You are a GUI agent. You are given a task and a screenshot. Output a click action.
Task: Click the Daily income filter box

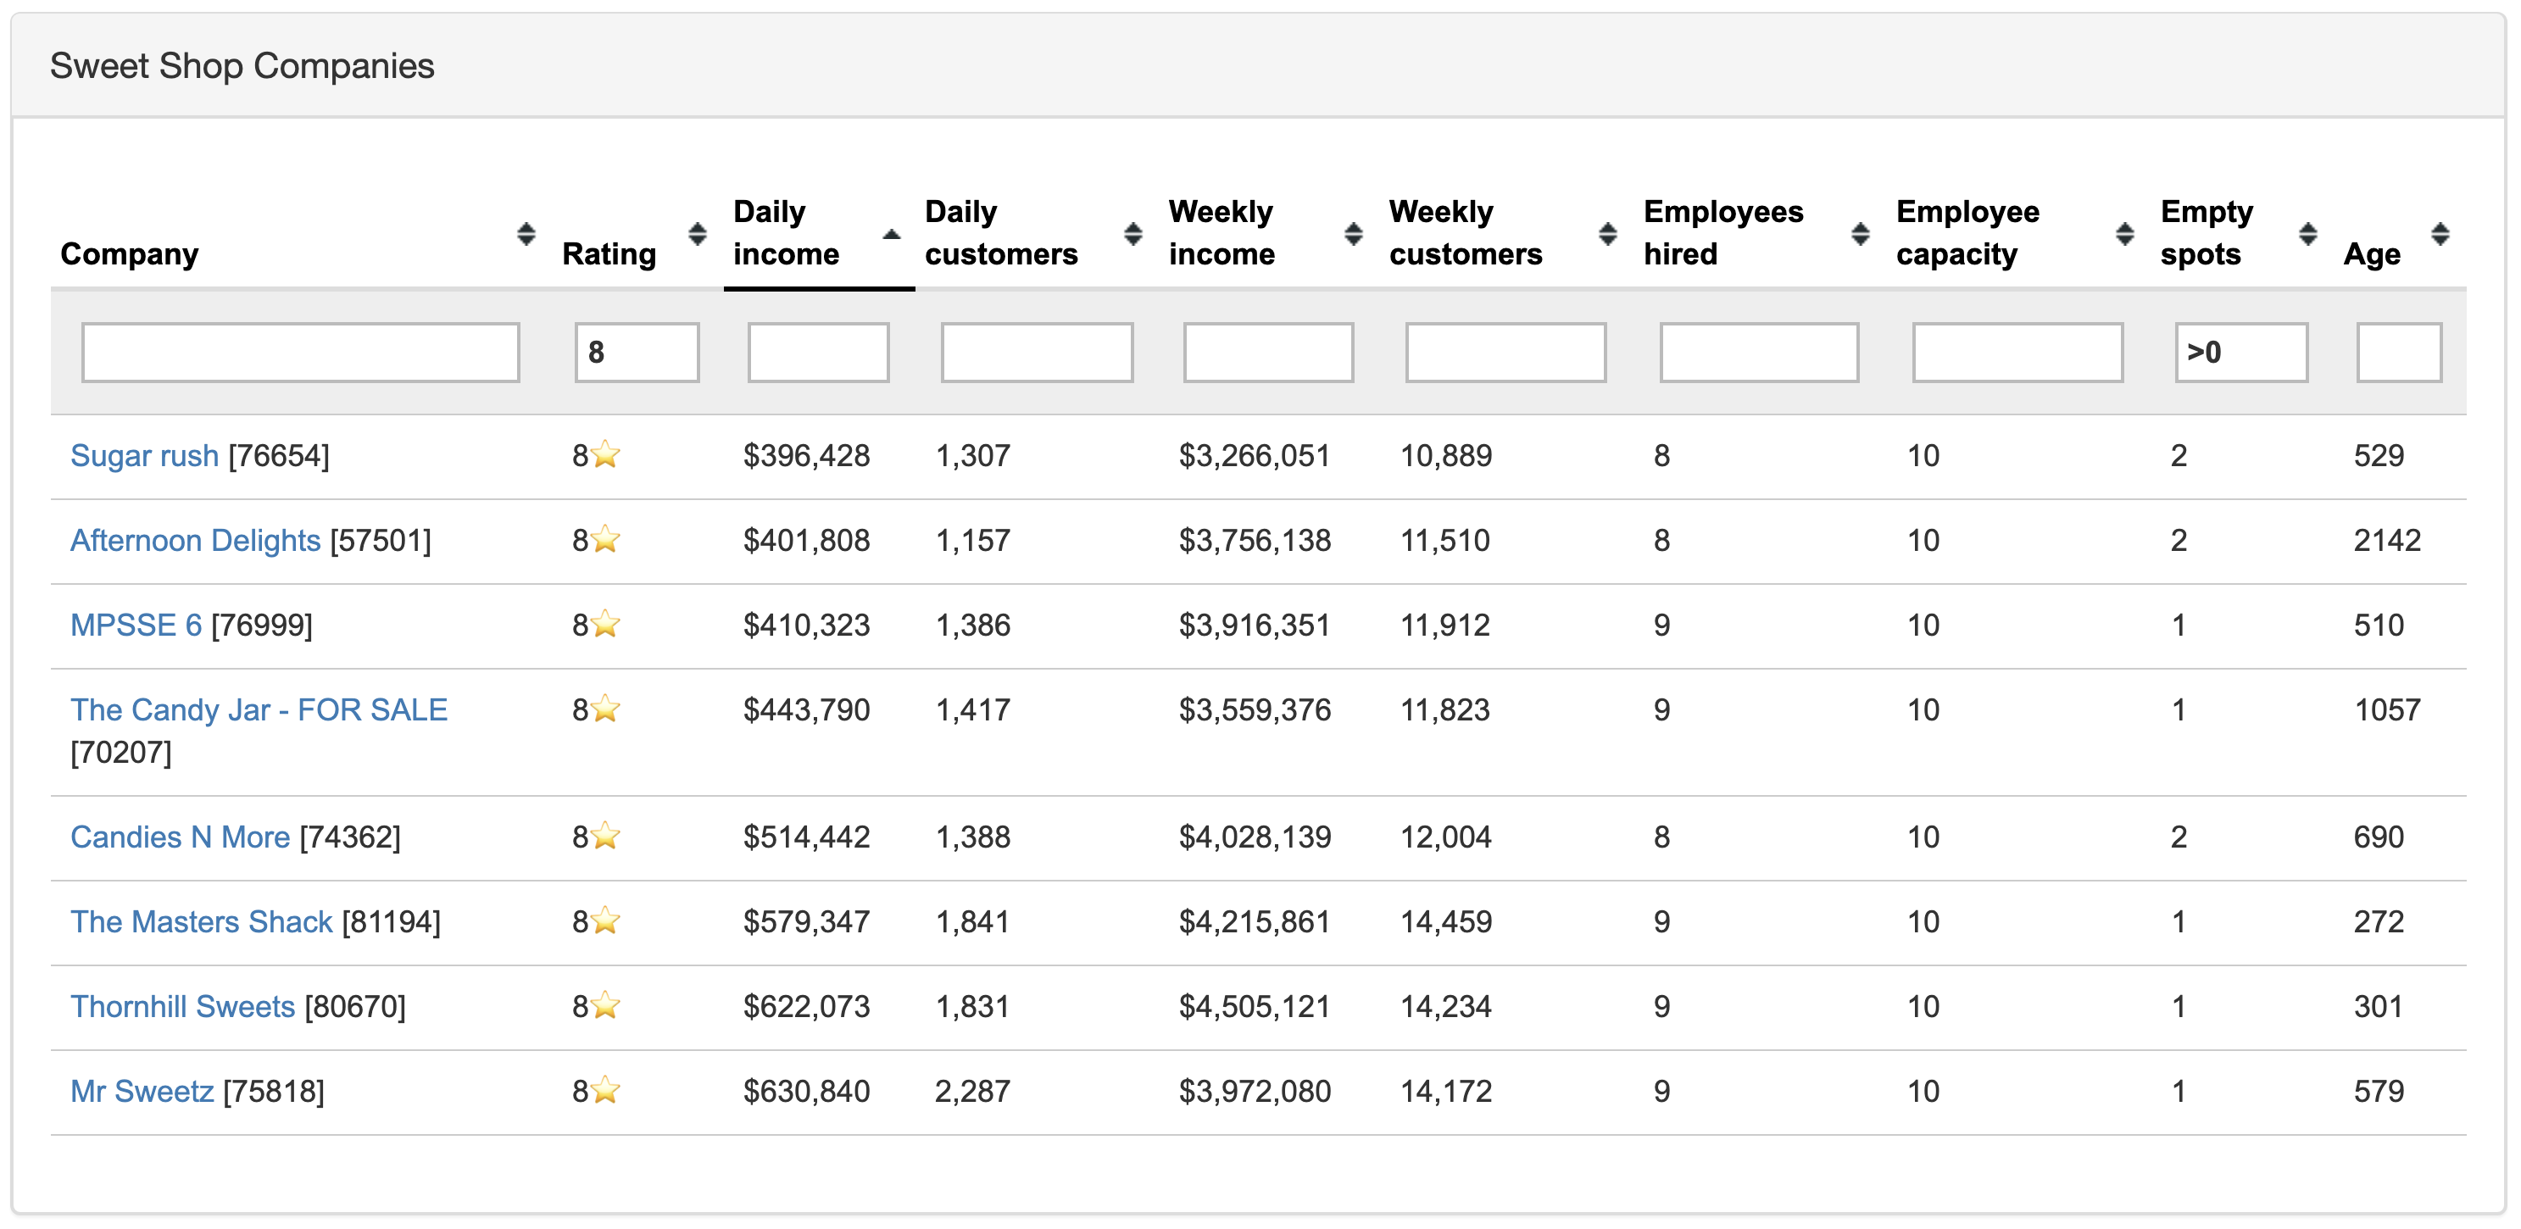coord(817,353)
